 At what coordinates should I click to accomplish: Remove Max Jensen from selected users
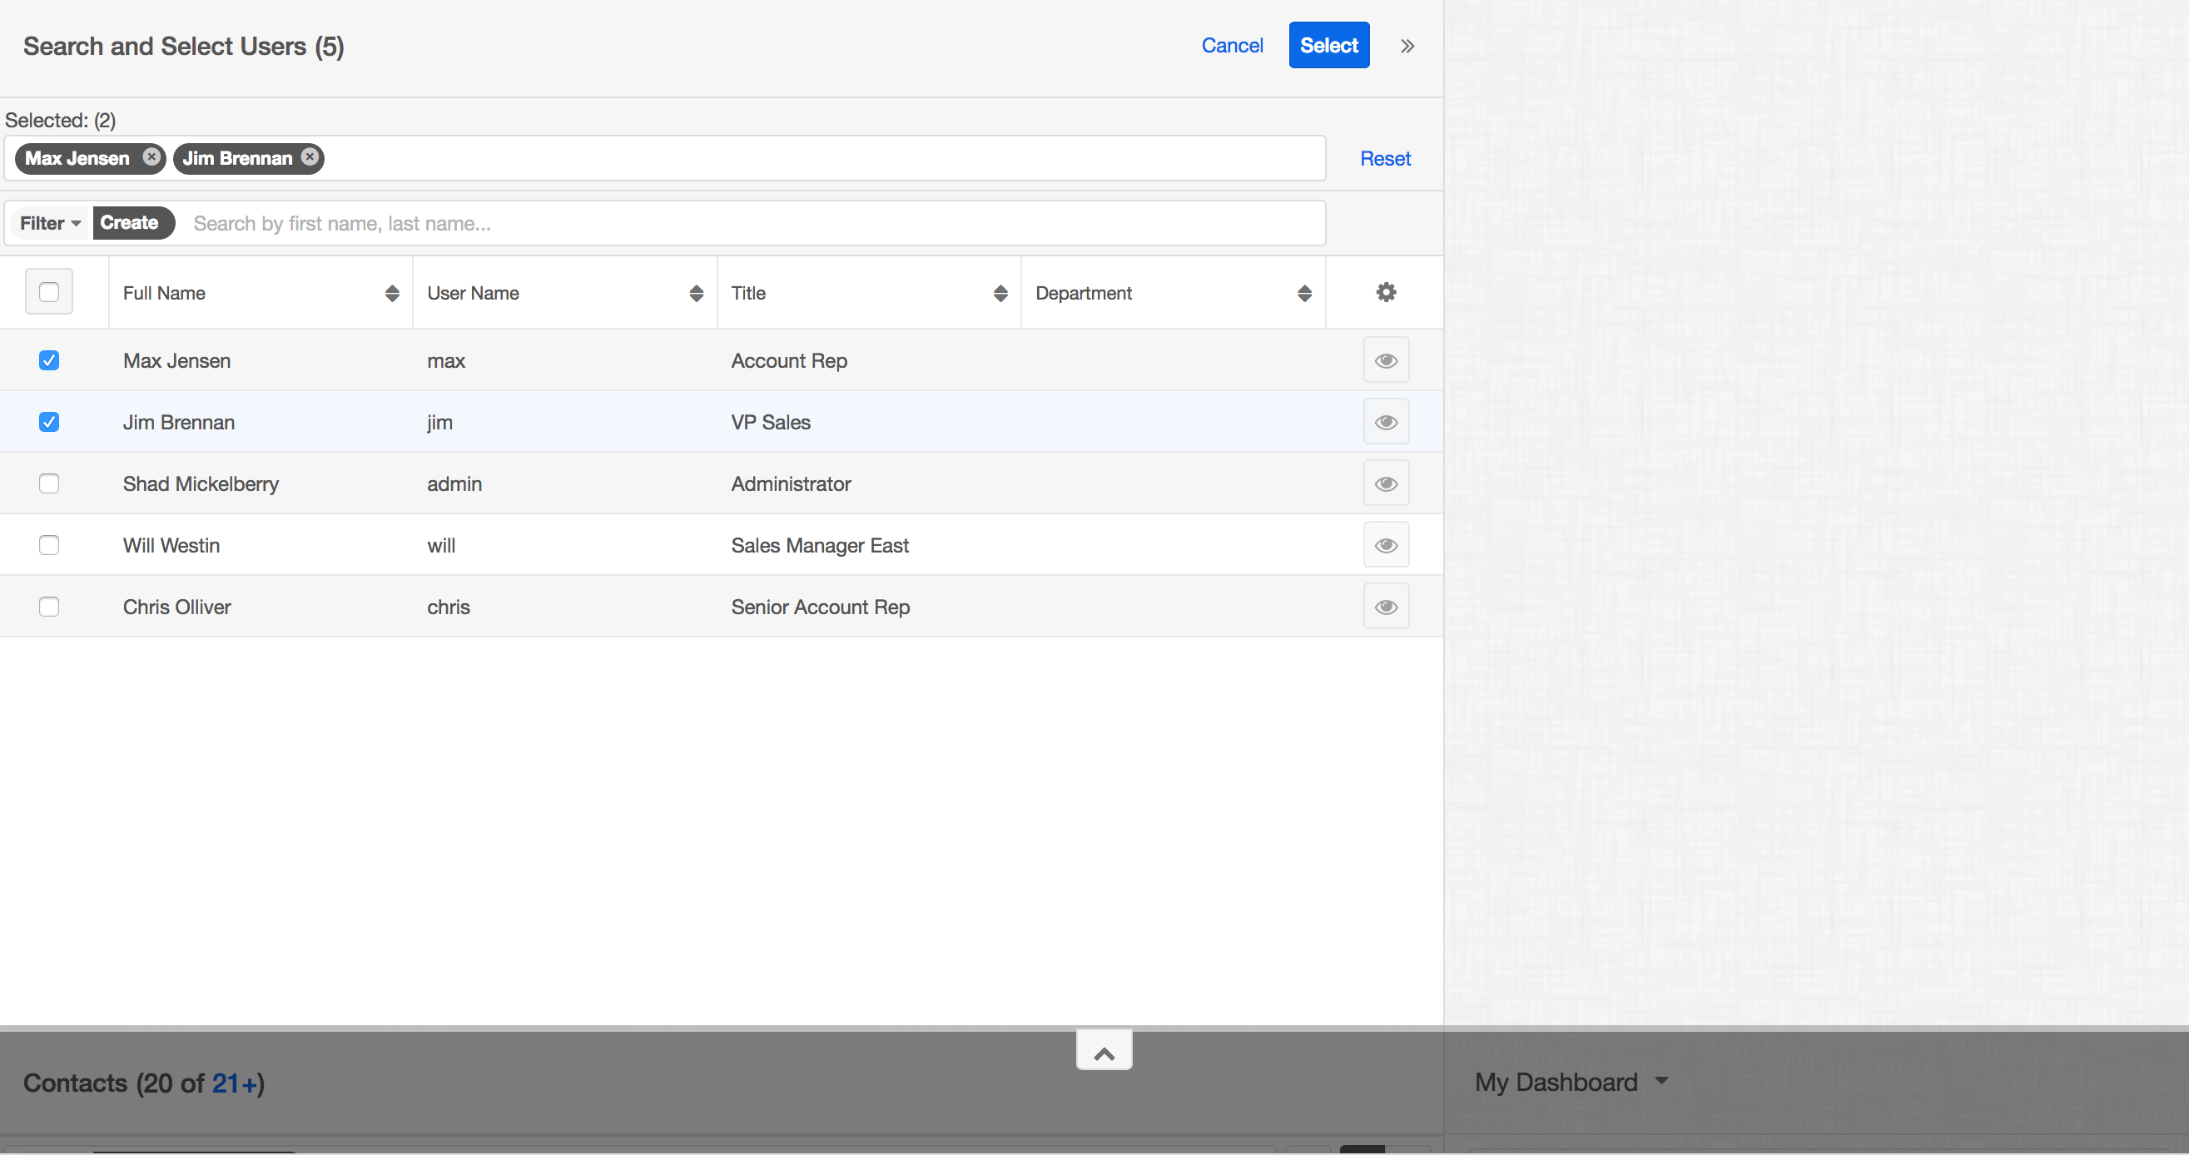point(151,157)
